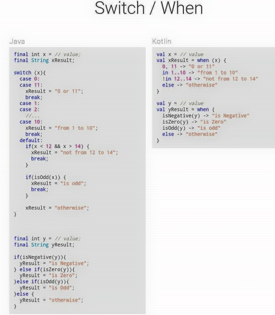Click else -> "otherwise" in the yResult when block

pos(190,134)
